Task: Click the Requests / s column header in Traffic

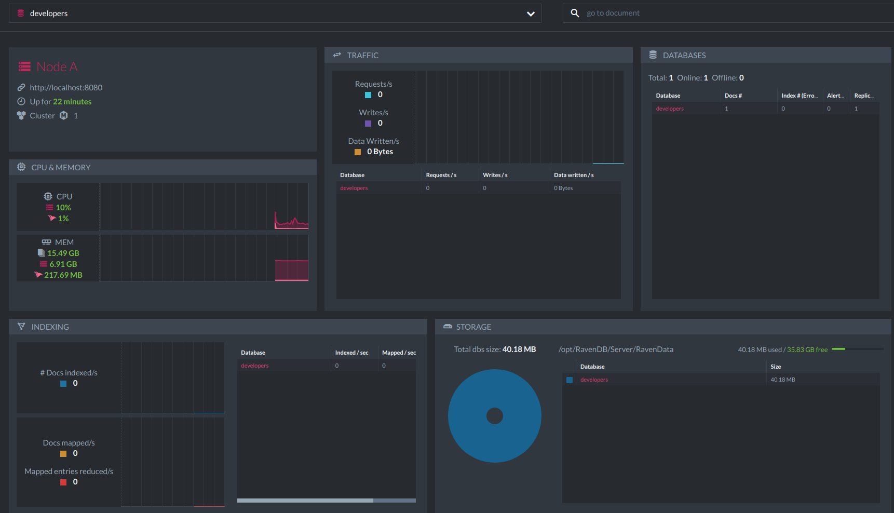Action: pyautogui.click(x=441, y=175)
